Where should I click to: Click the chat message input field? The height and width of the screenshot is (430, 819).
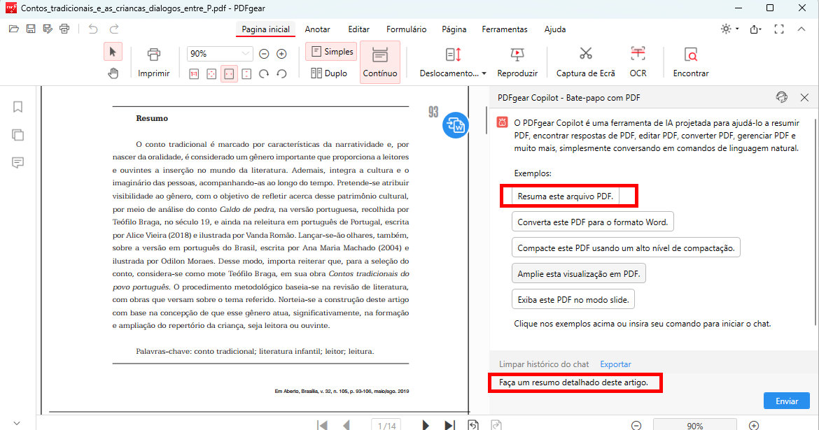[x=575, y=382]
